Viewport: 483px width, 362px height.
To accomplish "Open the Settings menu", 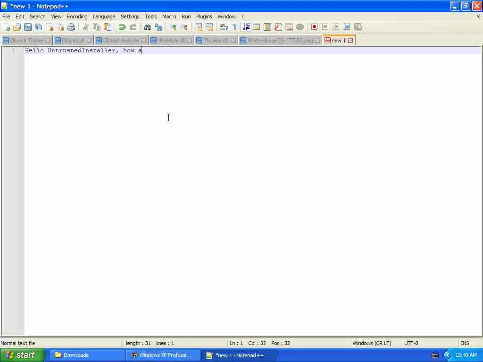I will pos(130,16).
